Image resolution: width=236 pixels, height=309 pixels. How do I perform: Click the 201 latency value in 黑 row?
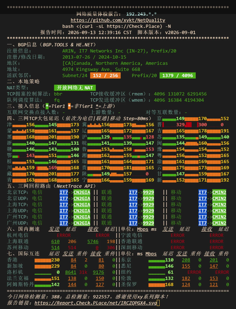(x=52, y=137)
